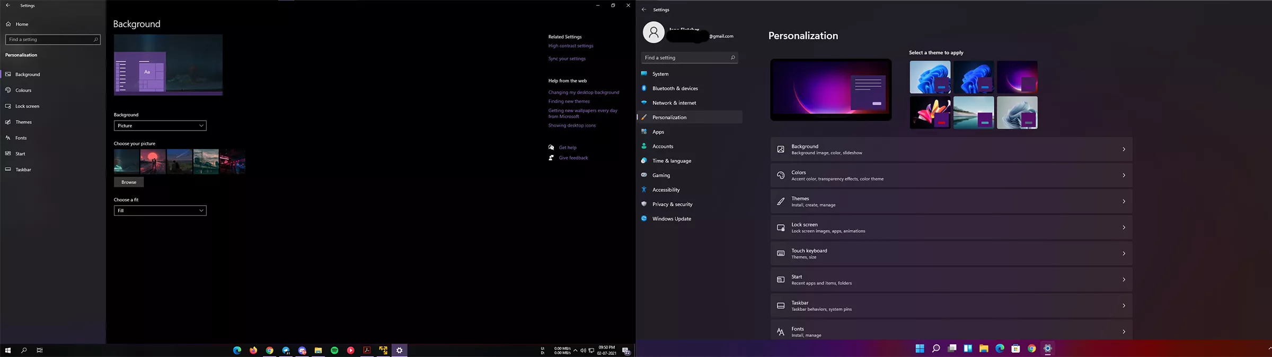Select the red moon wallpaper thumbnail
Screen dimensions: 1272x357
tap(153, 161)
